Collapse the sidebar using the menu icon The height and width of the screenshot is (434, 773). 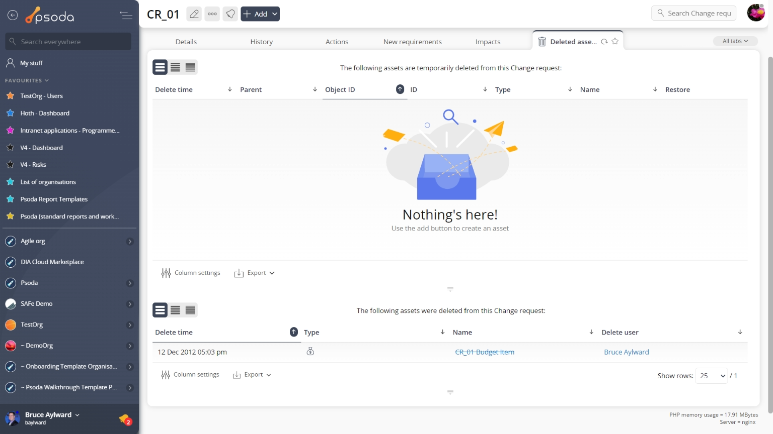pyautogui.click(x=126, y=16)
